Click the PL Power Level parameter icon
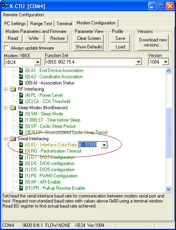Viewport: 176px width, 230px height. 21,95
